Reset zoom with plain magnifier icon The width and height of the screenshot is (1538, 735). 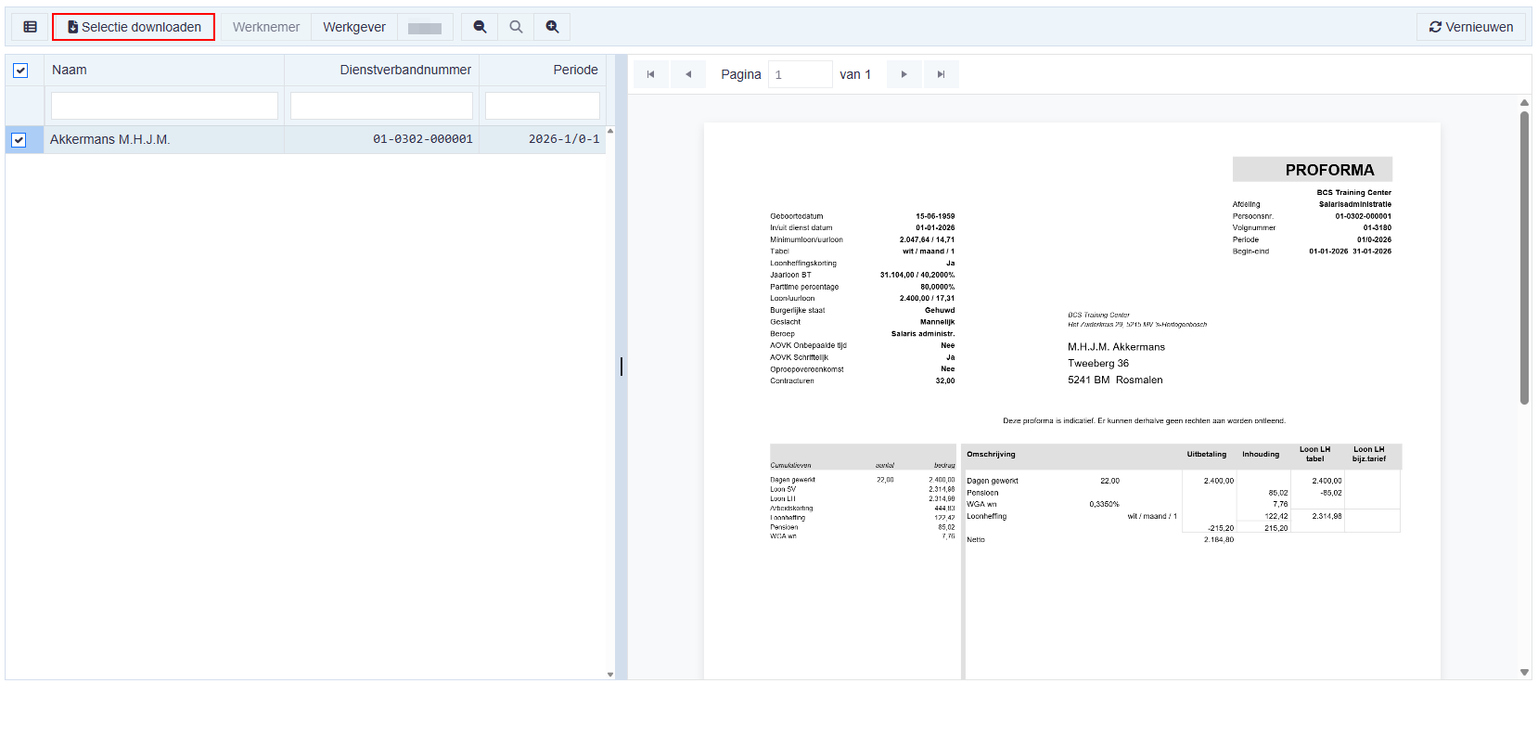[x=516, y=27]
